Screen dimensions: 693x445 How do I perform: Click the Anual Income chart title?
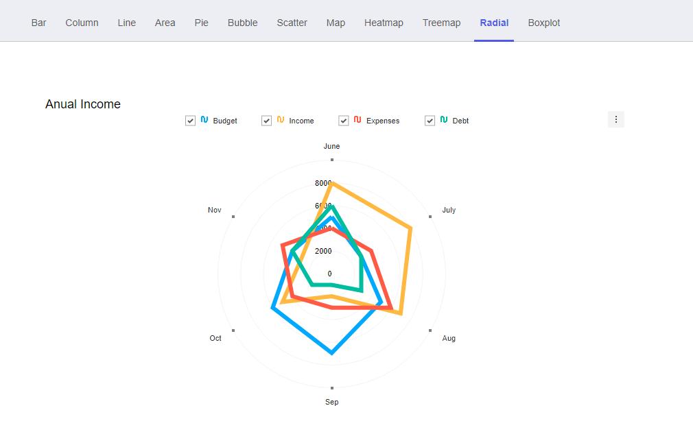(x=83, y=104)
